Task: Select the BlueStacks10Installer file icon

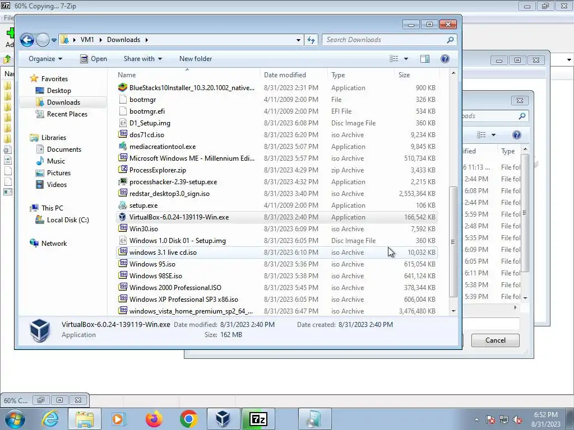Action: pos(123,88)
